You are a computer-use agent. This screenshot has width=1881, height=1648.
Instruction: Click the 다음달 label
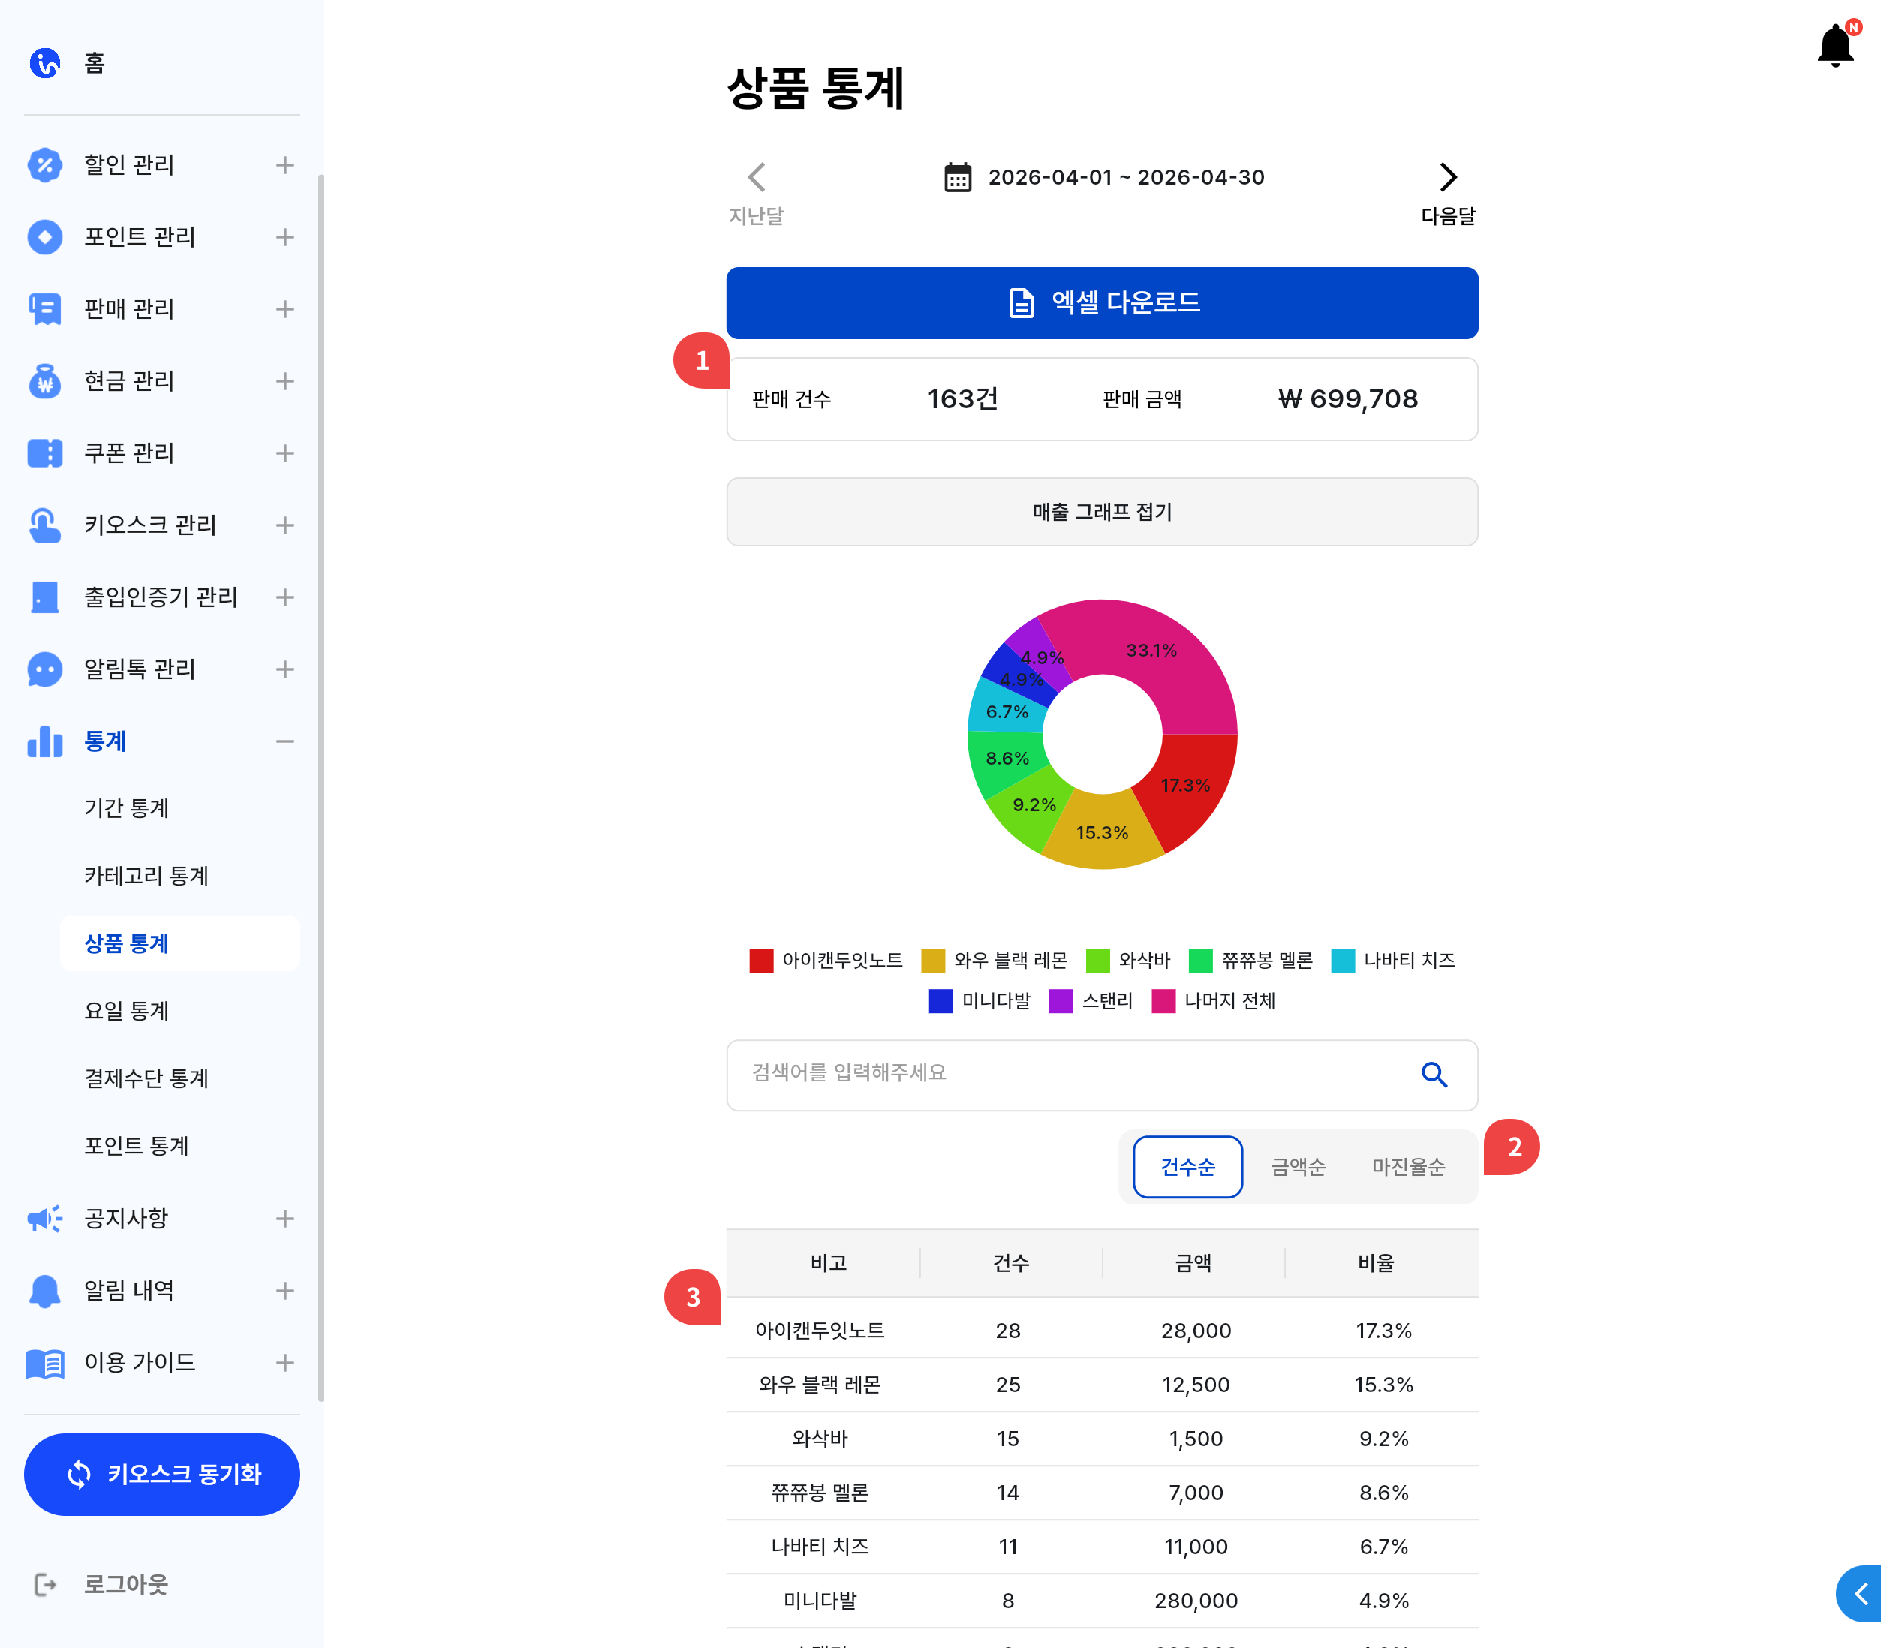(1448, 216)
